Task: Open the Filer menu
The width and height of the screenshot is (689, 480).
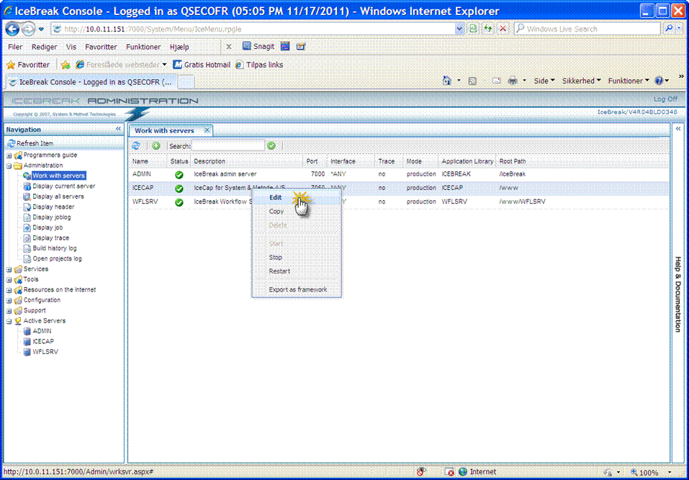Action: click(15, 47)
